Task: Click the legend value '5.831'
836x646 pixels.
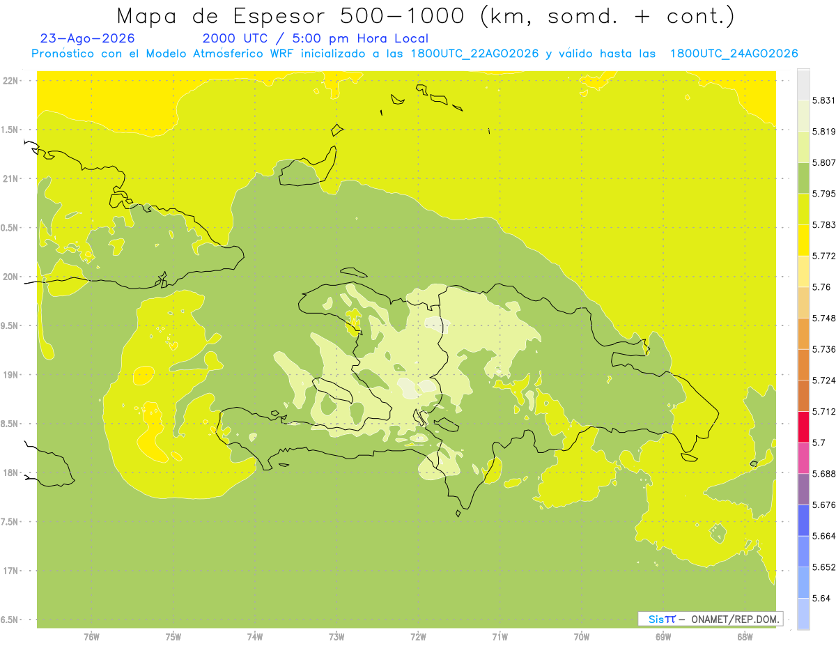Action: tap(823, 100)
